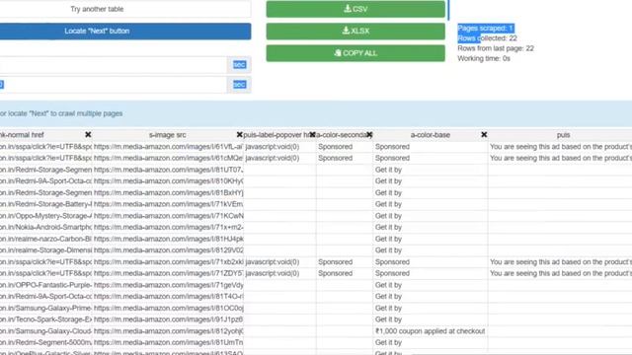Select image URL cell ending 71geVdy
Image resolution: width=632 pixels, height=355 pixels.
168,285
